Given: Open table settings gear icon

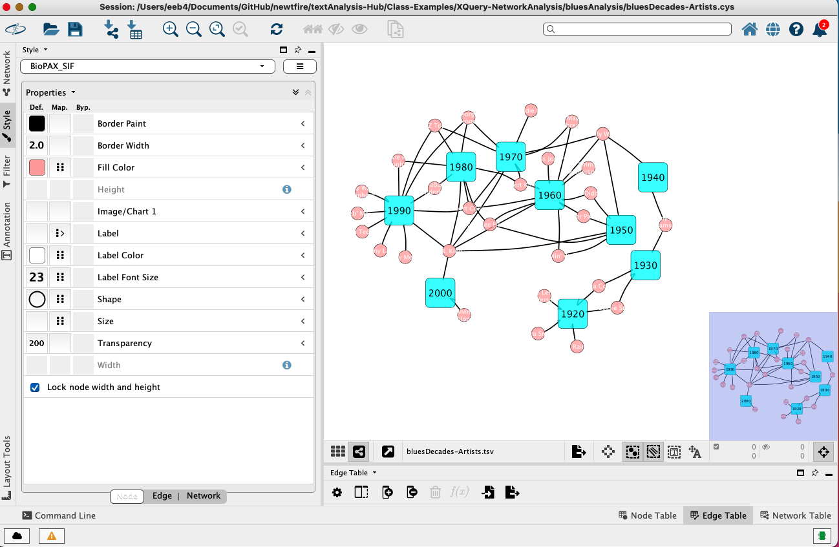Looking at the screenshot, I should pos(337,493).
